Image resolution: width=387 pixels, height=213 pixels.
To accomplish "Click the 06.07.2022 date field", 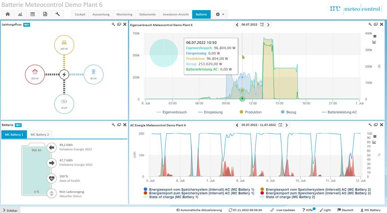I will (249, 25).
